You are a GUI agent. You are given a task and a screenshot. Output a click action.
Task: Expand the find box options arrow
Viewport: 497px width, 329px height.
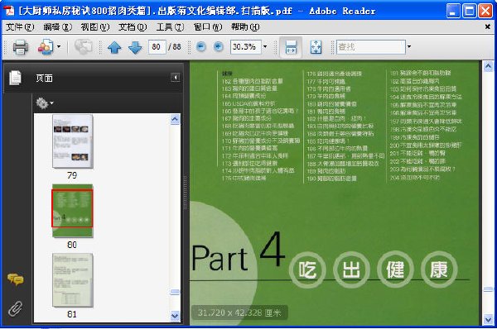coord(409,47)
